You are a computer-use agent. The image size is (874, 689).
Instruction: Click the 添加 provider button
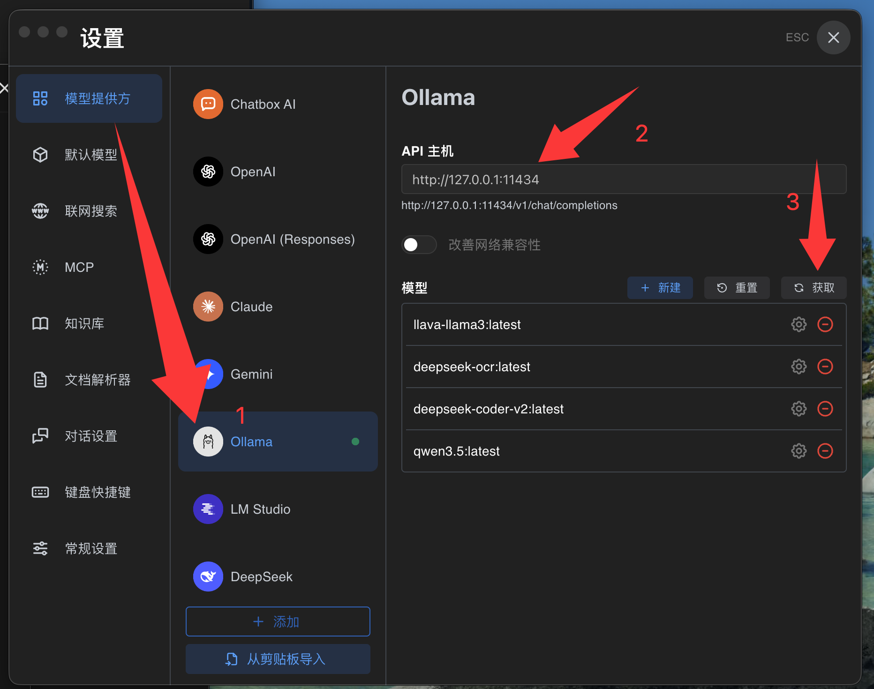click(278, 622)
